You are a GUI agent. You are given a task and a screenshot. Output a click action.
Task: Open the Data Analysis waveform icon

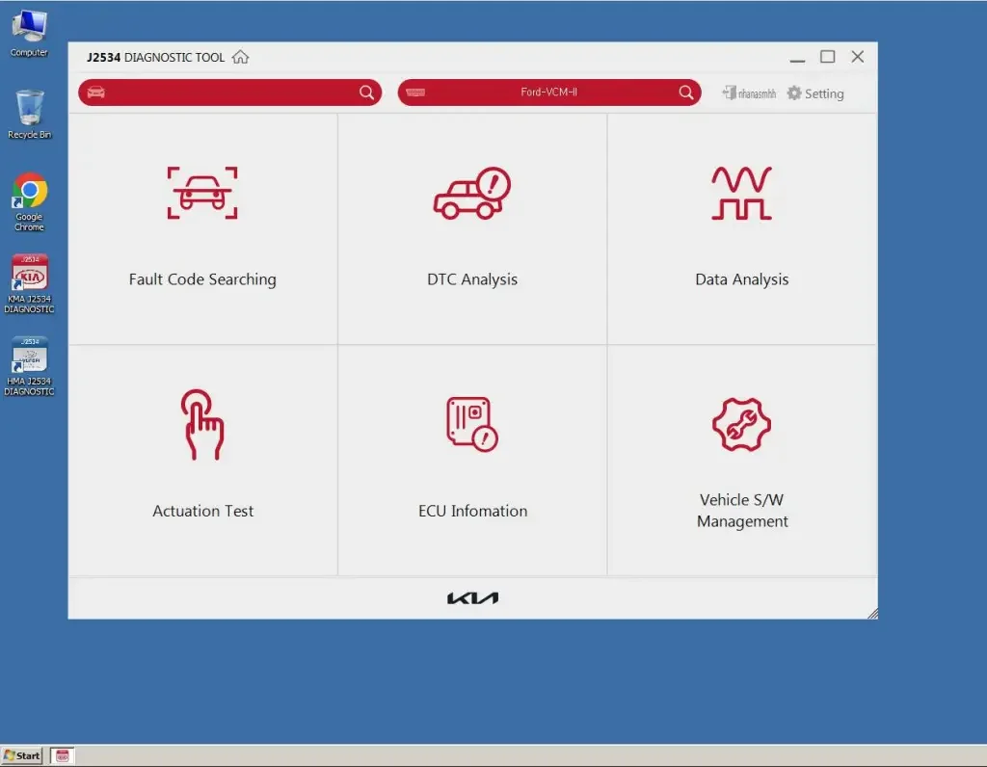pyautogui.click(x=741, y=193)
